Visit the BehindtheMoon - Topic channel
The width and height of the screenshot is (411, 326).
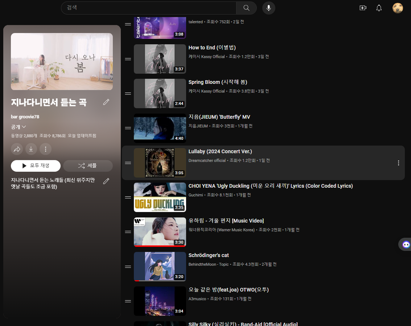208,264
